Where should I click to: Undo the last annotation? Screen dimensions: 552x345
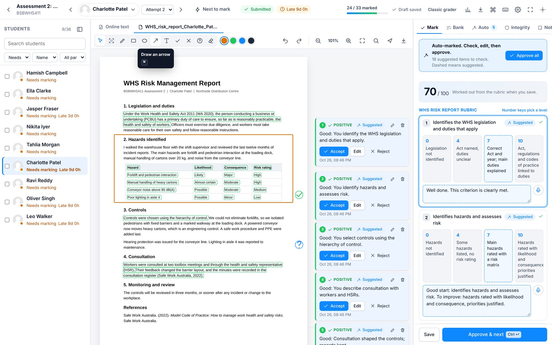click(285, 41)
